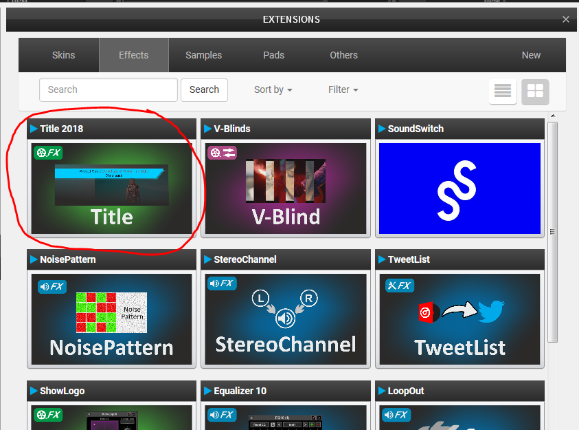Click the play arrow beside NoisePattern
579x430 pixels.
pos(34,259)
